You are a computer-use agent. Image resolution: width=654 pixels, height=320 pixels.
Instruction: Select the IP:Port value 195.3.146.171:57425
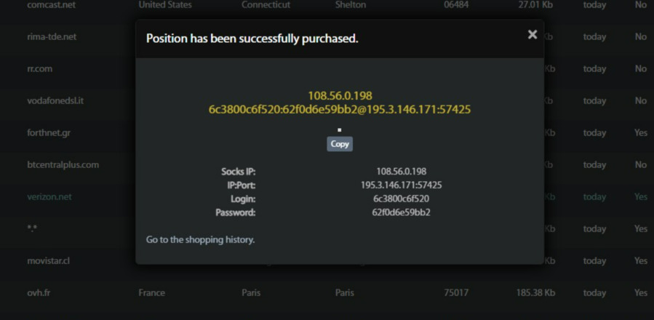click(x=401, y=185)
